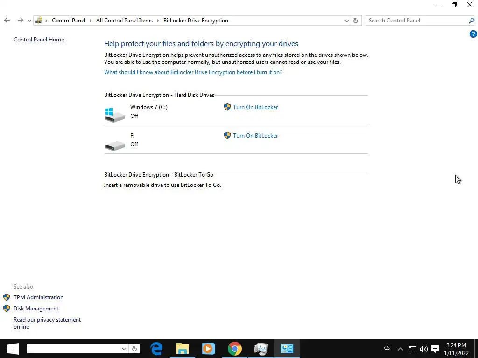Open File Explorer from taskbar
The image size is (478, 358).
183,349
